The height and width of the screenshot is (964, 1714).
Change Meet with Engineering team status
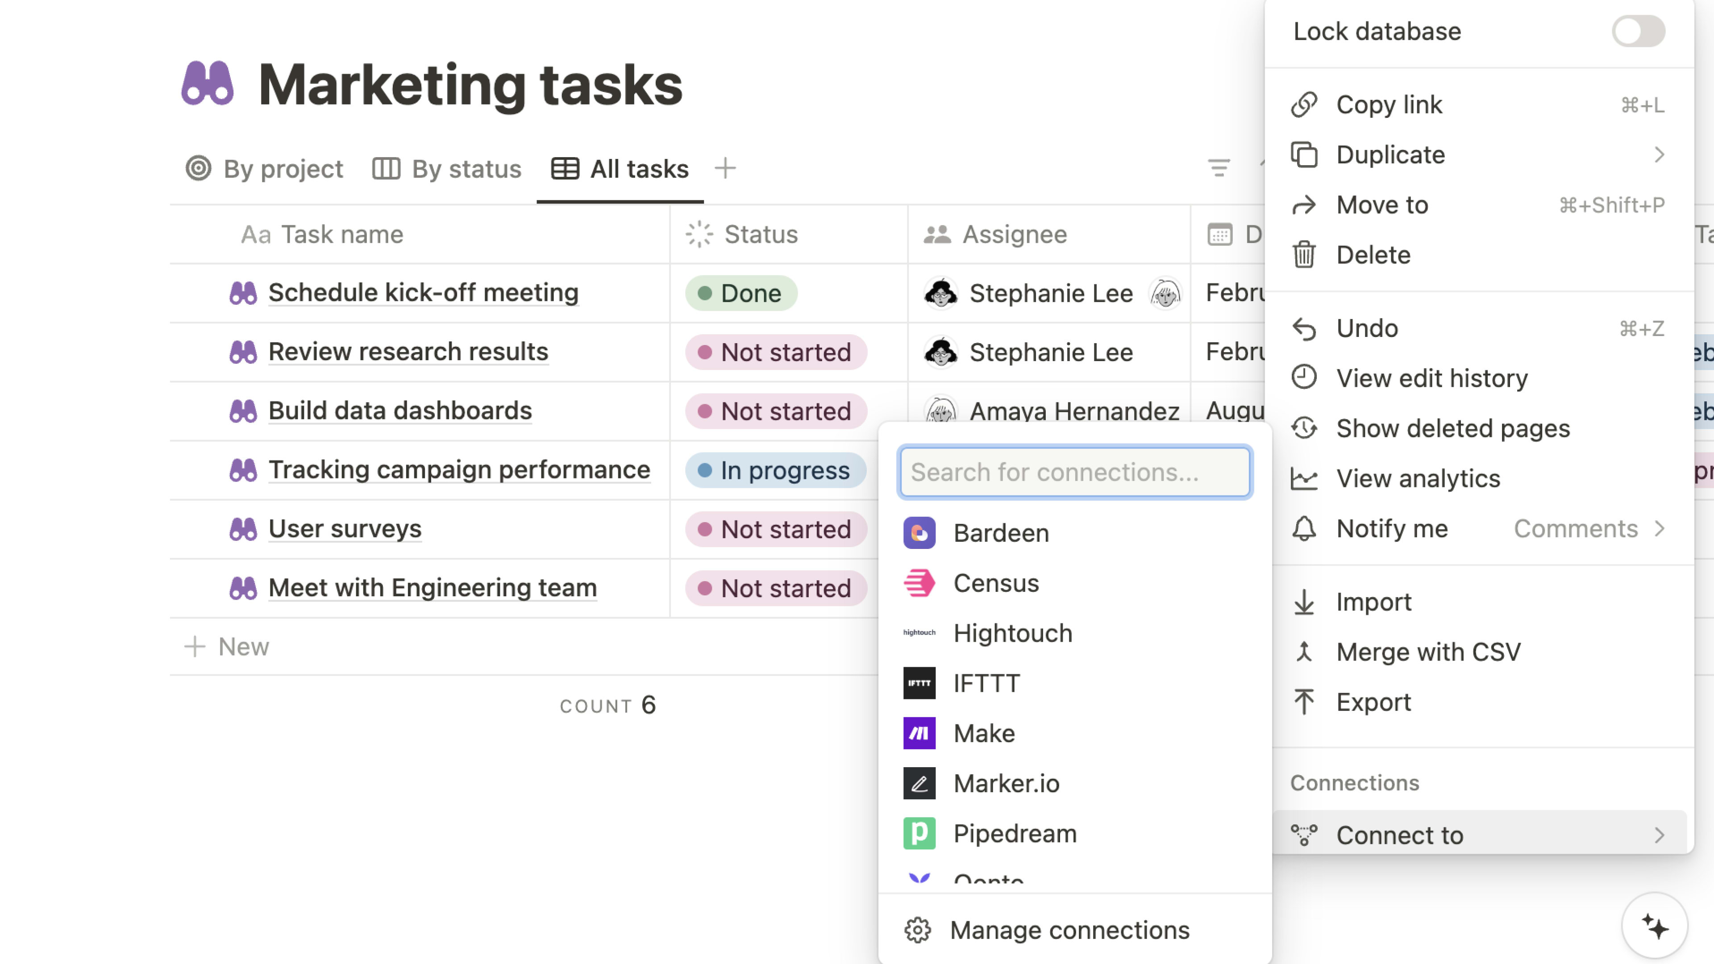[776, 588]
